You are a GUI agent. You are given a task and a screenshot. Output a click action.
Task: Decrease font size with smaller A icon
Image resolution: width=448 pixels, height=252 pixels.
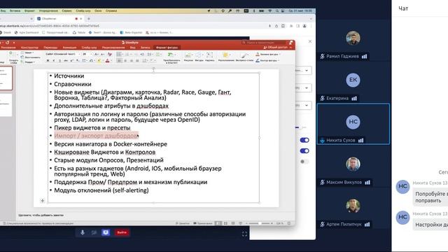pyautogui.click(x=103, y=54)
